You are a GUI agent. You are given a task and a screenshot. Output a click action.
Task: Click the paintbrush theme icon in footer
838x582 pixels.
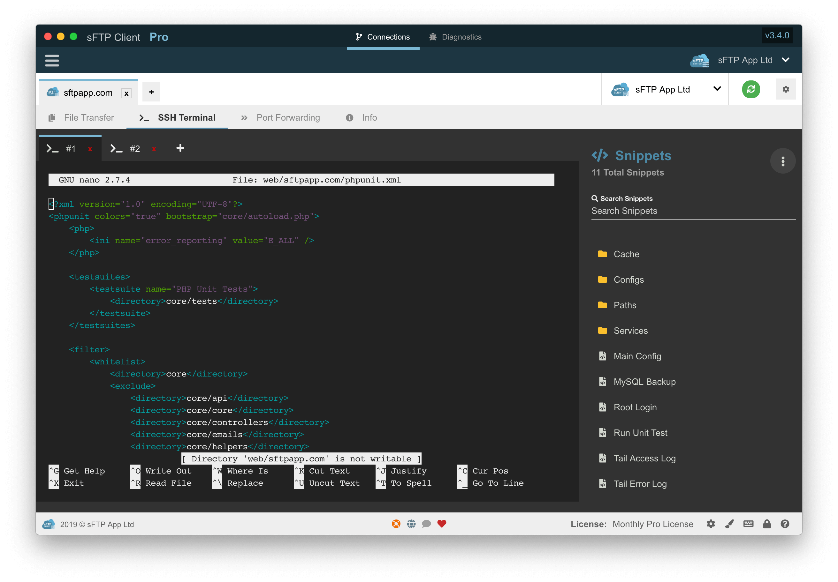coord(729,524)
